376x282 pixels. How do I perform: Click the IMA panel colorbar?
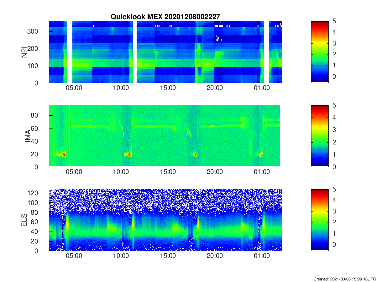point(320,136)
